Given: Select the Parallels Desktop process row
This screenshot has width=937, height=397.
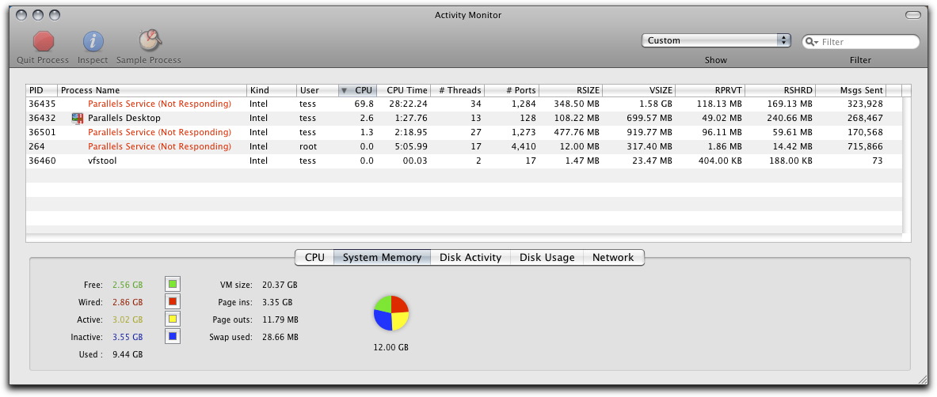Looking at the screenshot, I should point(463,118).
